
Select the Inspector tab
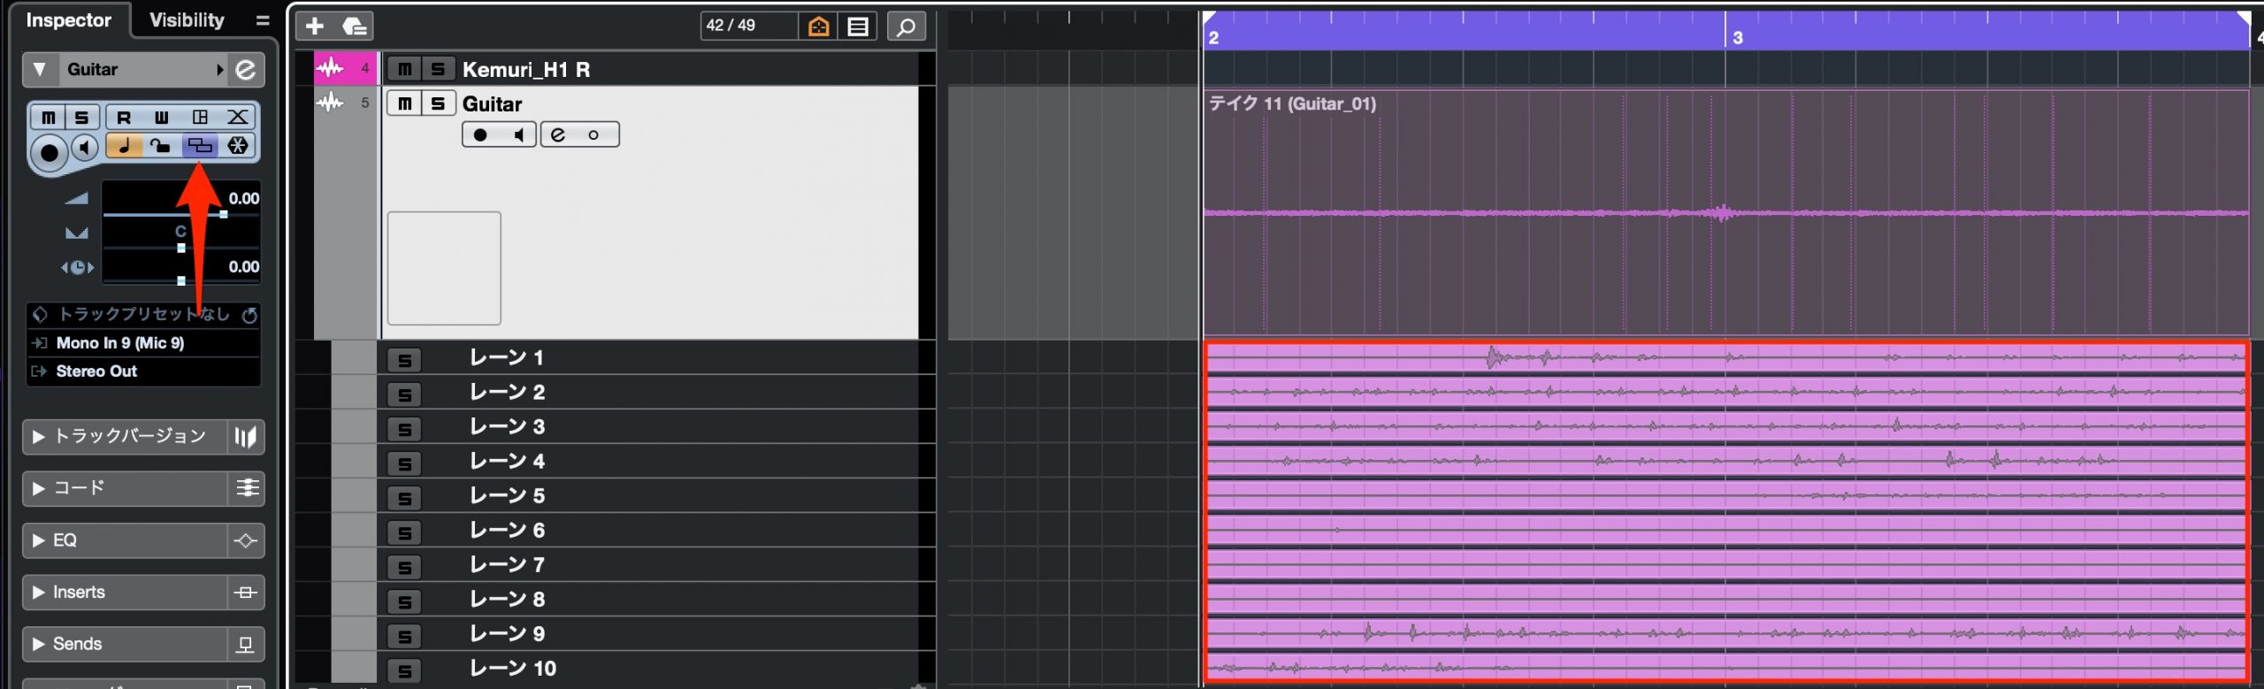click(x=69, y=20)
